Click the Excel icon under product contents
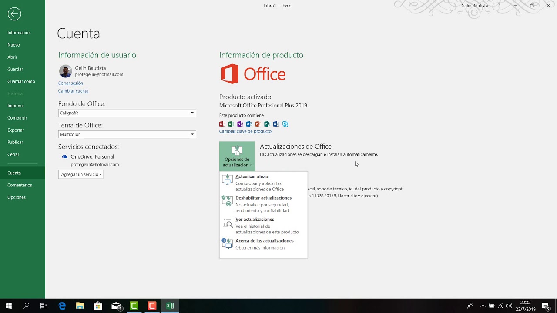Image resolution: width=557 pixels, height=313 pixels. pos(231,124)
